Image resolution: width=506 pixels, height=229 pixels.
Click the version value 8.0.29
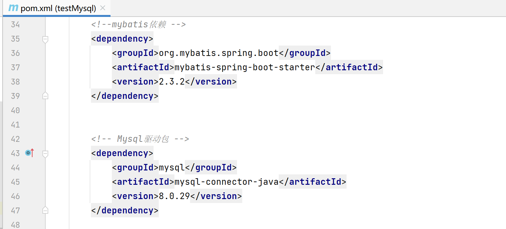point(174,196)
